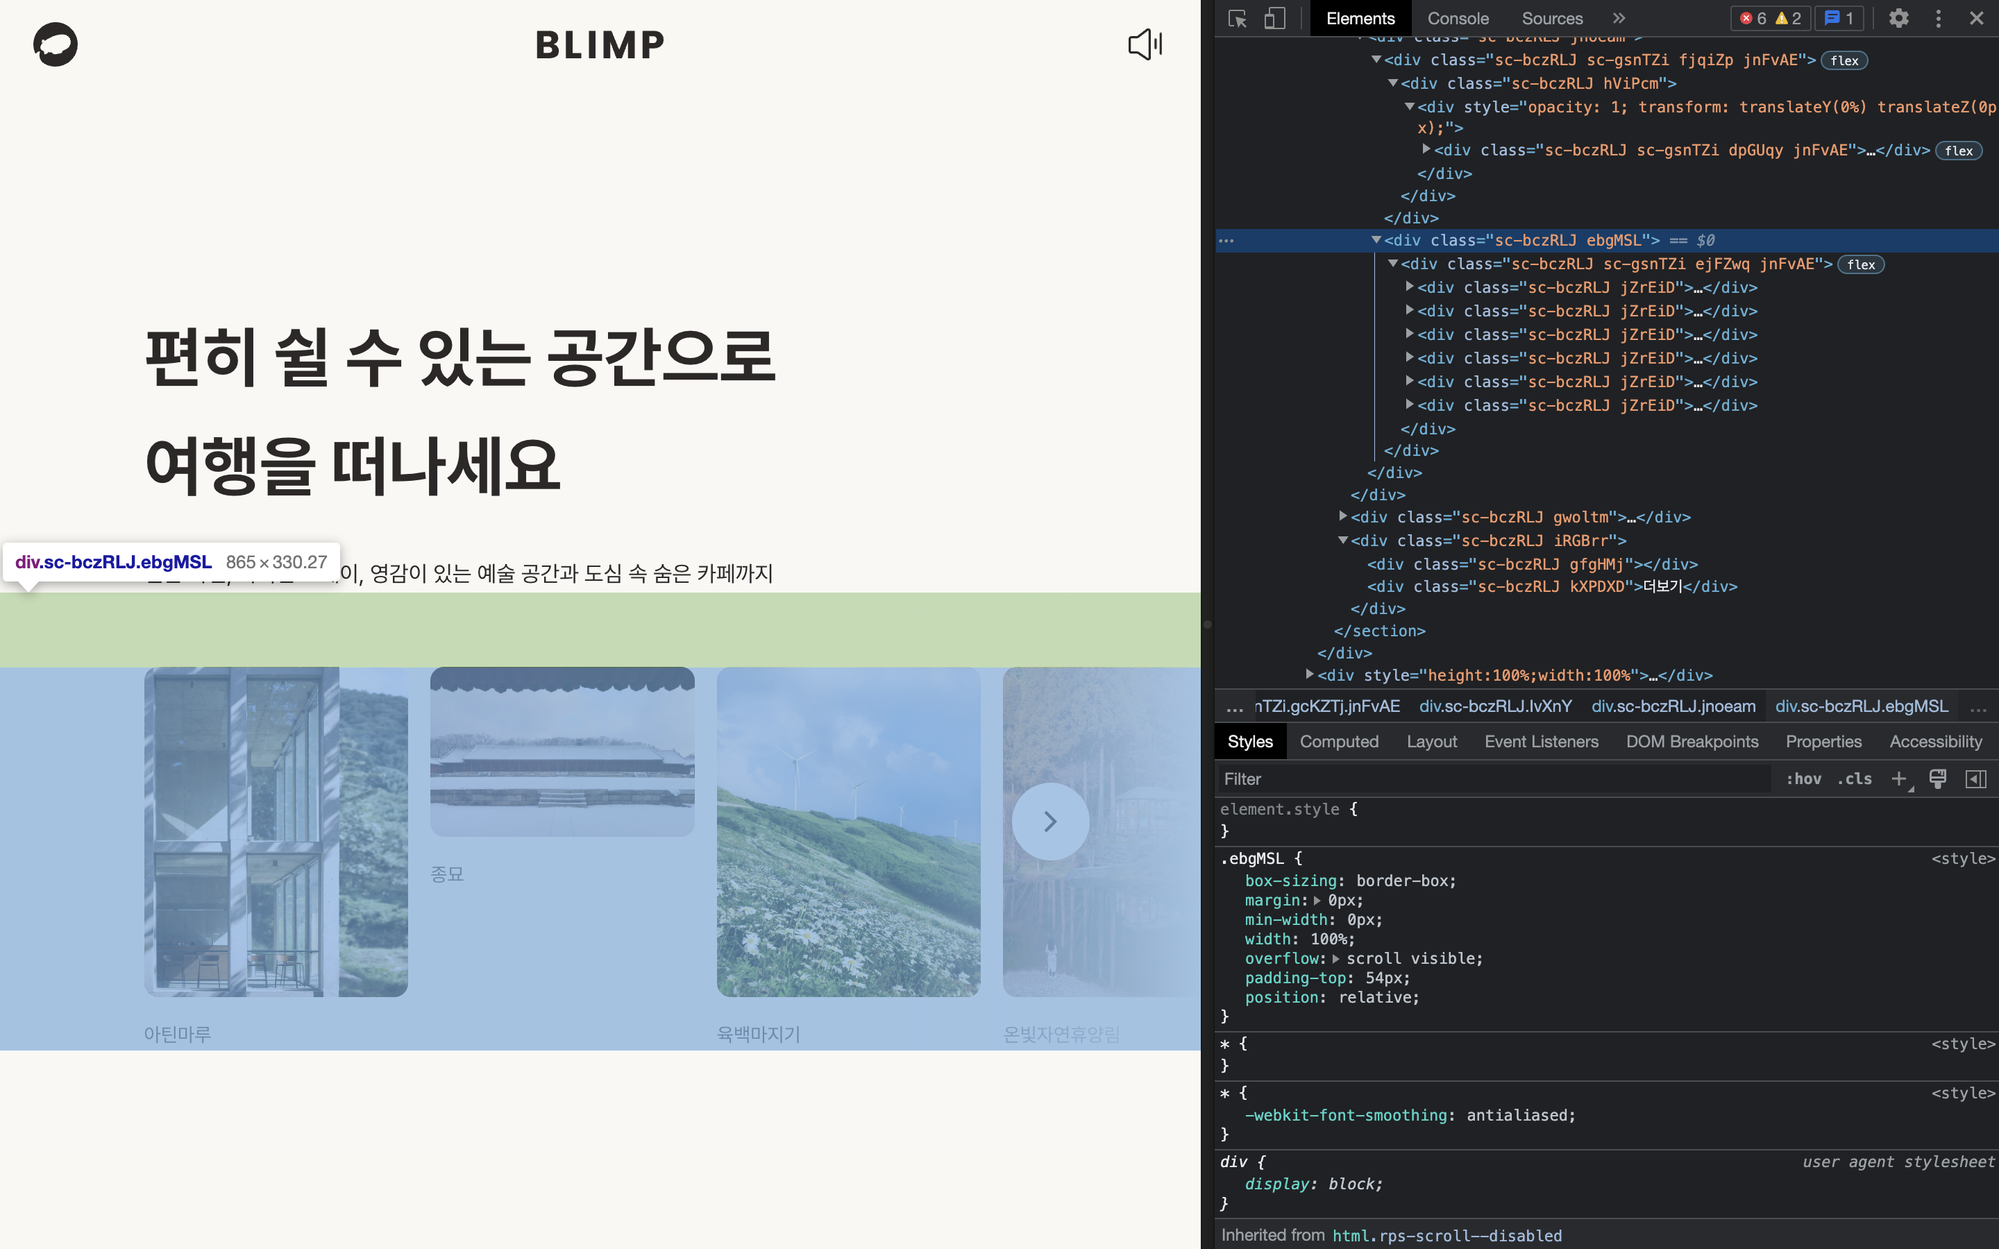Toggle the rendering emulation paintbrush icon
The height and width of the screenshot is (1249, 1999).
pos(1938,779)
